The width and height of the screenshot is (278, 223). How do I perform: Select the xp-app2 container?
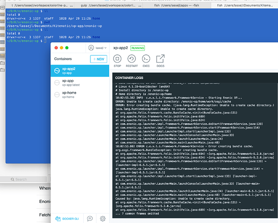(x=80, y=70)
